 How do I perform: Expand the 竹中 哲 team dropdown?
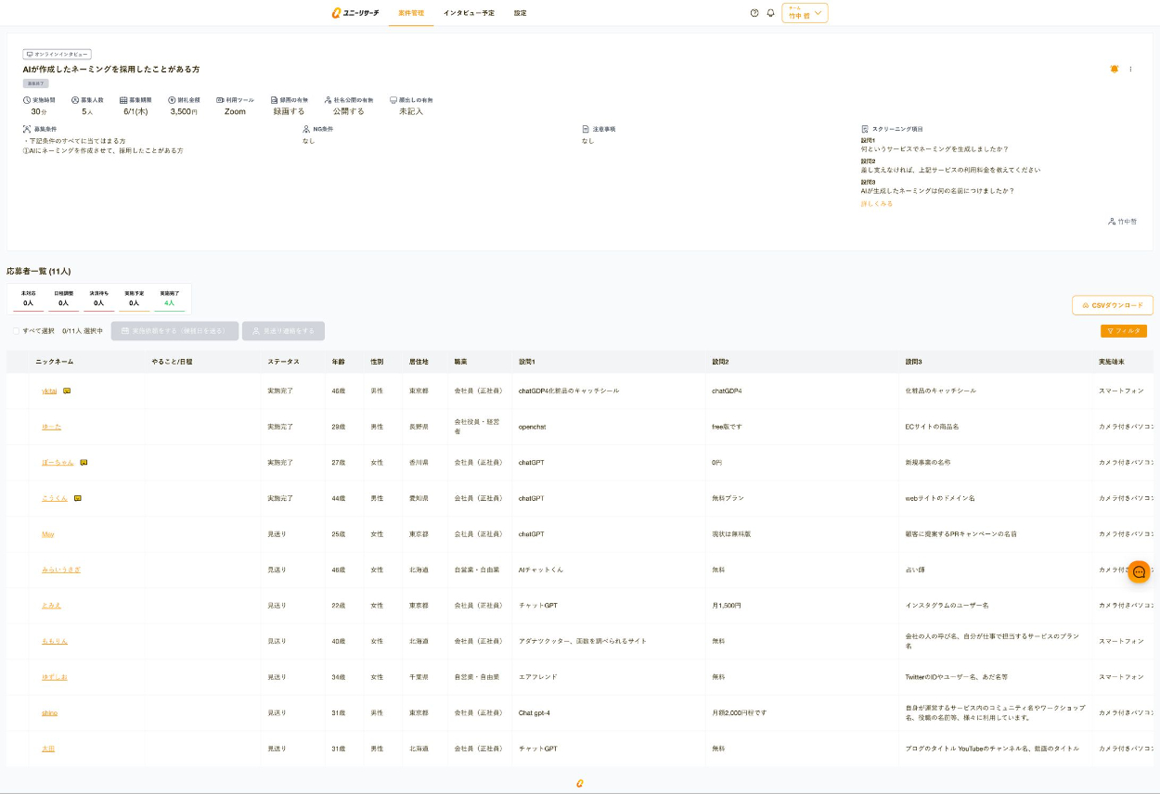pyautogui.click(x=805, y=13)
